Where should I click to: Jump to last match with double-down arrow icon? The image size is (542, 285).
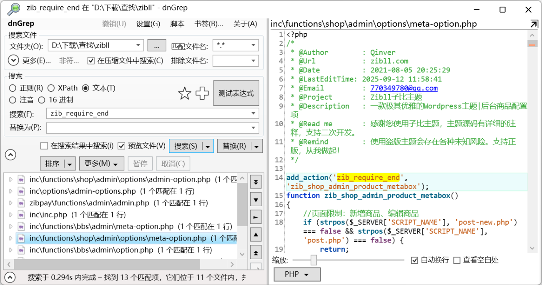pyautogui.click(x=256, y=182)
